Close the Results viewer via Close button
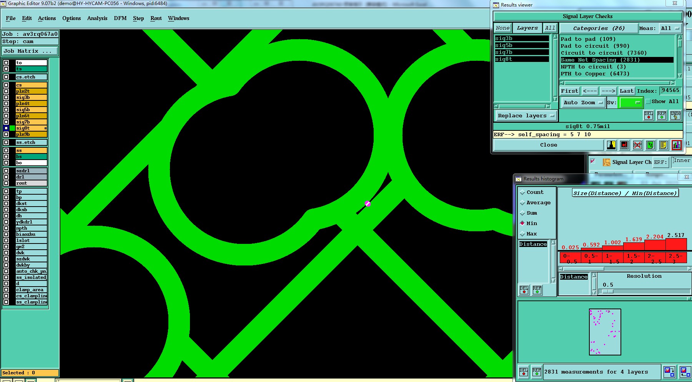692x382 pixels. click(x=549, y=145)
